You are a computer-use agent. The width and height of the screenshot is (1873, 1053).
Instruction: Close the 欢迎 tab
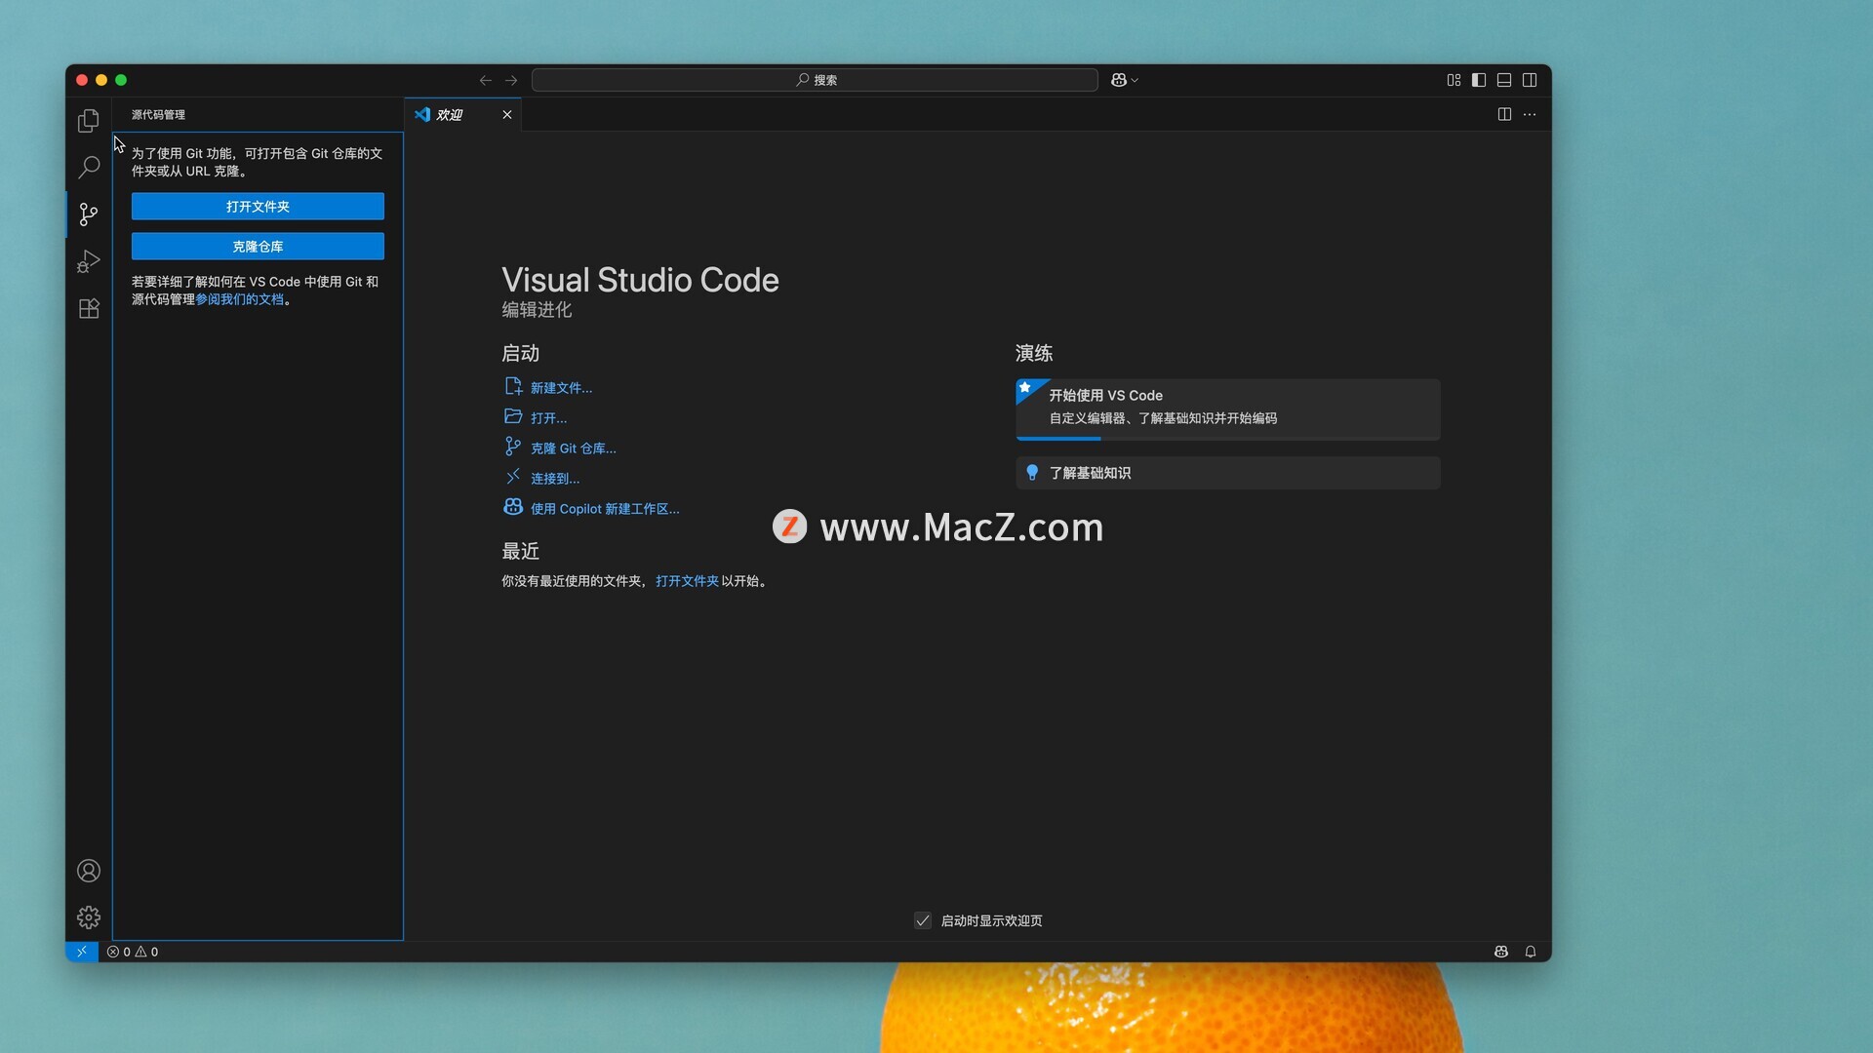point(507,114)
